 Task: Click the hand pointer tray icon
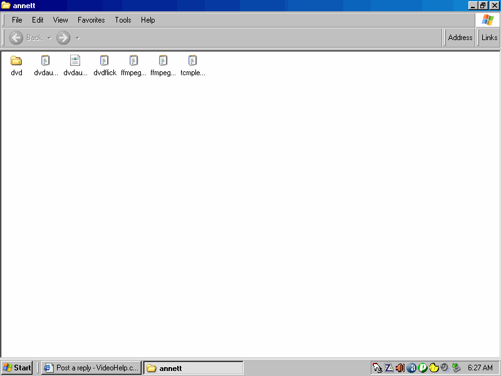(x=378, y=368)
